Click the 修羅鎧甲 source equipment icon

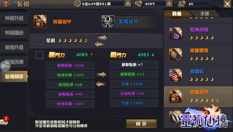pyautogui.click(x=40, y=22)
